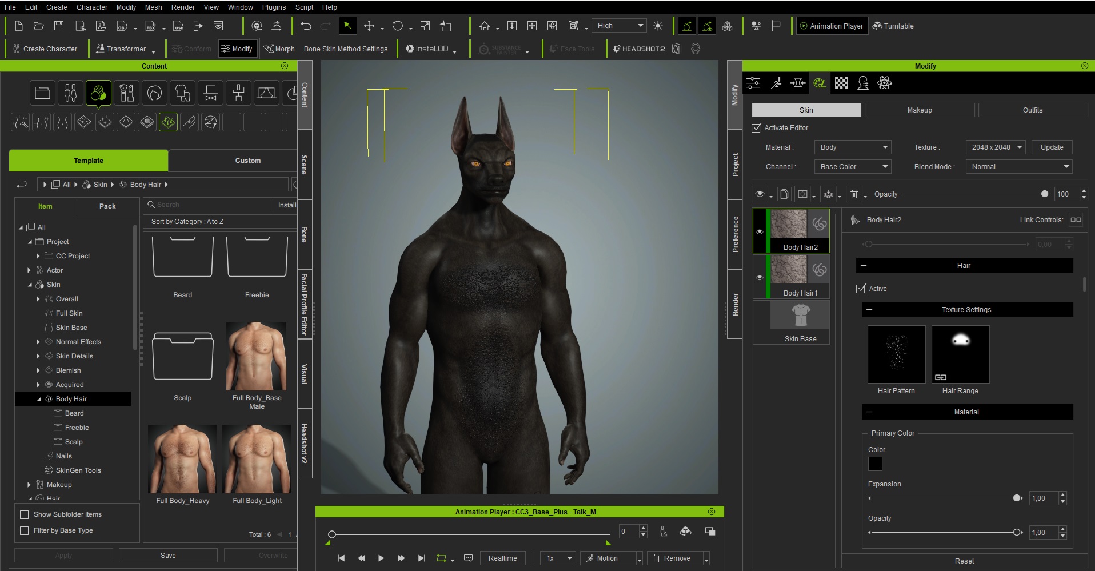Image resolution: width=1095 pixels, height=571 pixels.
Task: Enable Filter by Base Type
Action: pos(24,530)
